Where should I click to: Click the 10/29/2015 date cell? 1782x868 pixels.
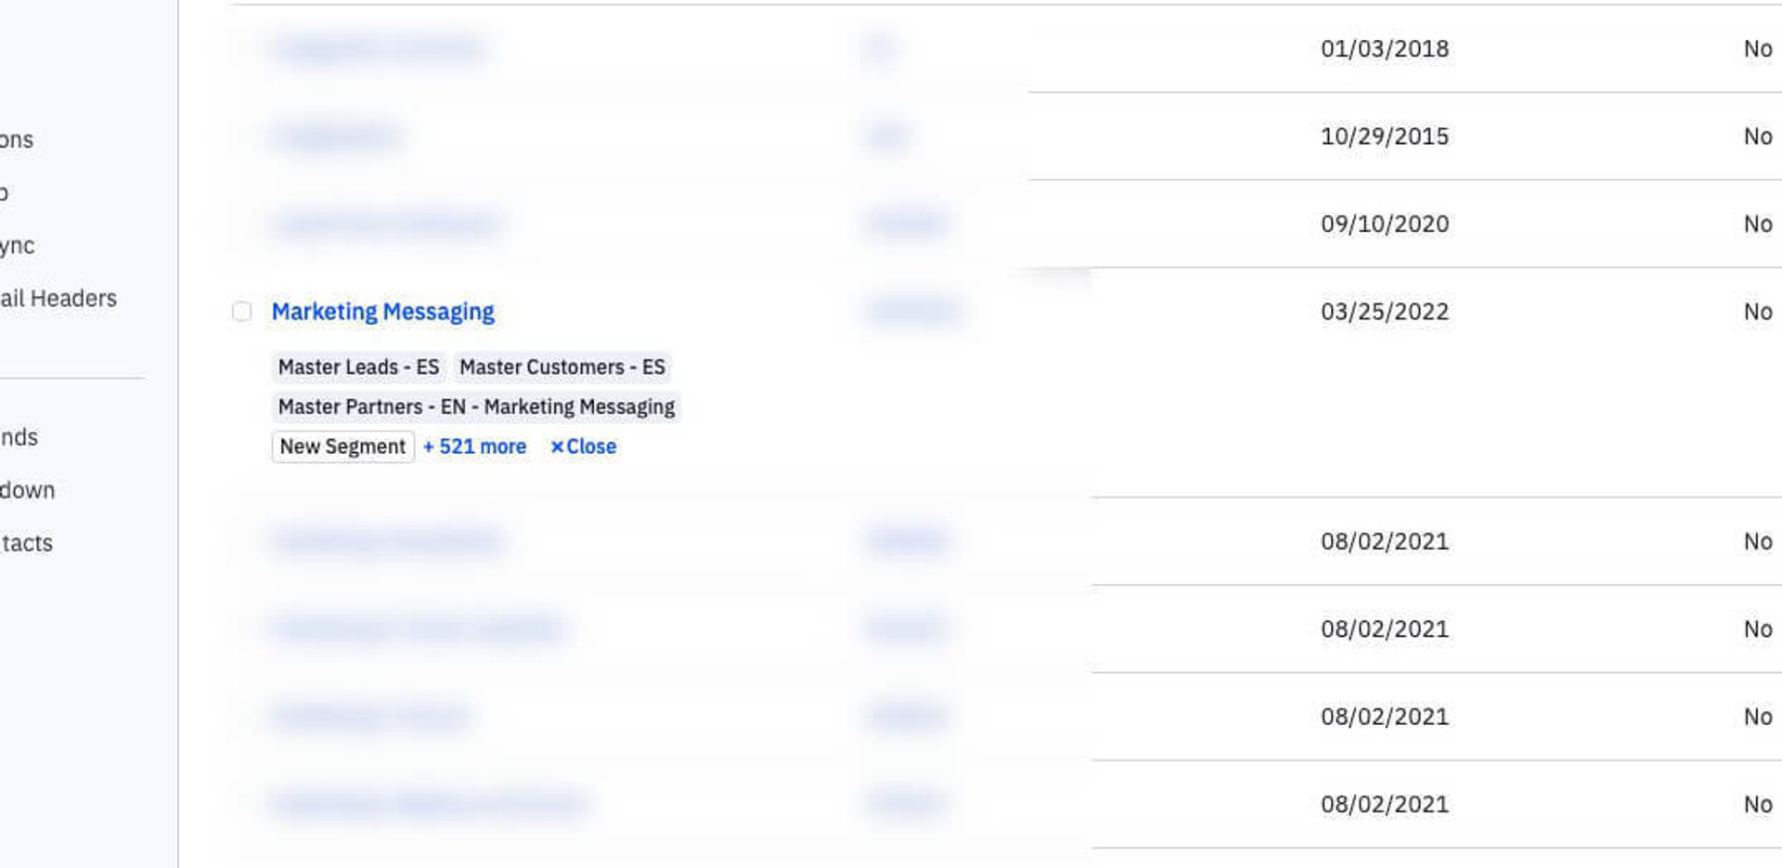point(1384,136)
